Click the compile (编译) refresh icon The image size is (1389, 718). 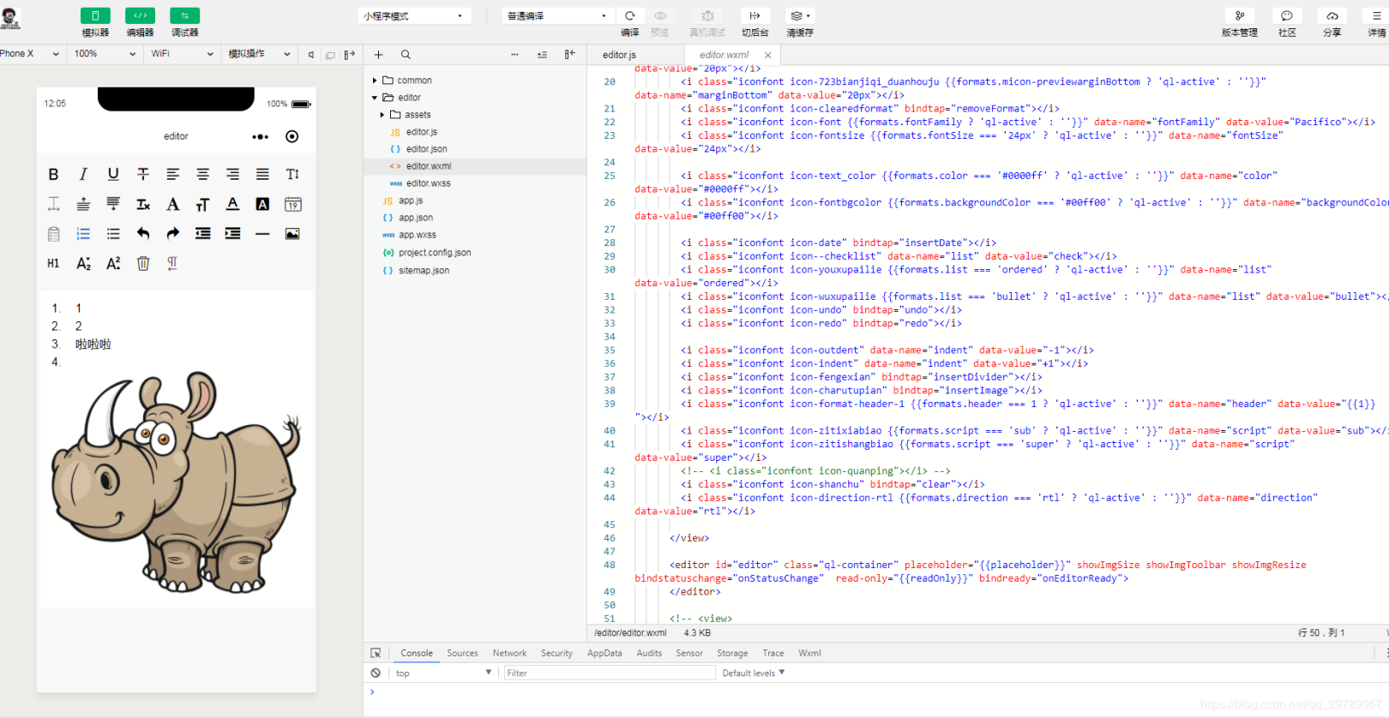(630, 16)
